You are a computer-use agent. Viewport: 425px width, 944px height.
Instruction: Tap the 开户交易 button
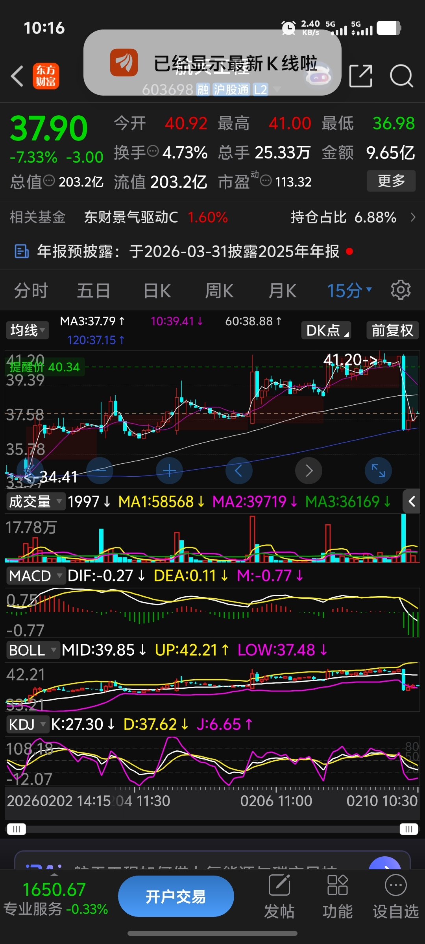[x=176, y=896]
